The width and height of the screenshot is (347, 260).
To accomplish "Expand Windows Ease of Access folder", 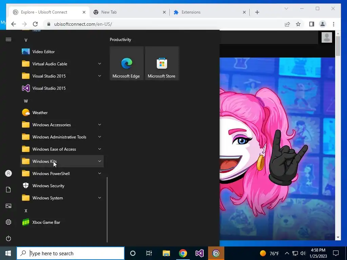I will (62, 149).
